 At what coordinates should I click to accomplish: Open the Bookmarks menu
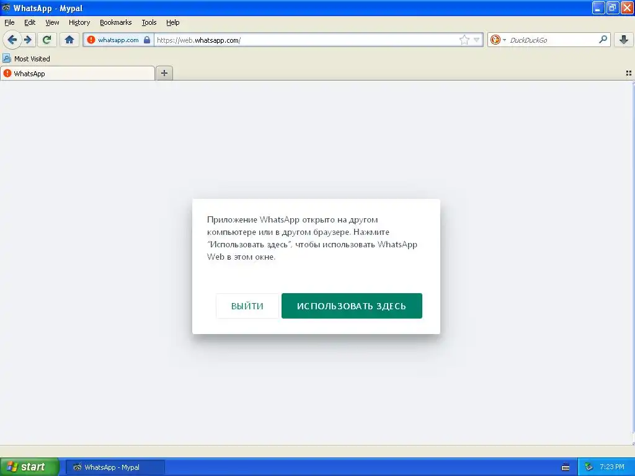pyautogui.click(x=116, y=22)
